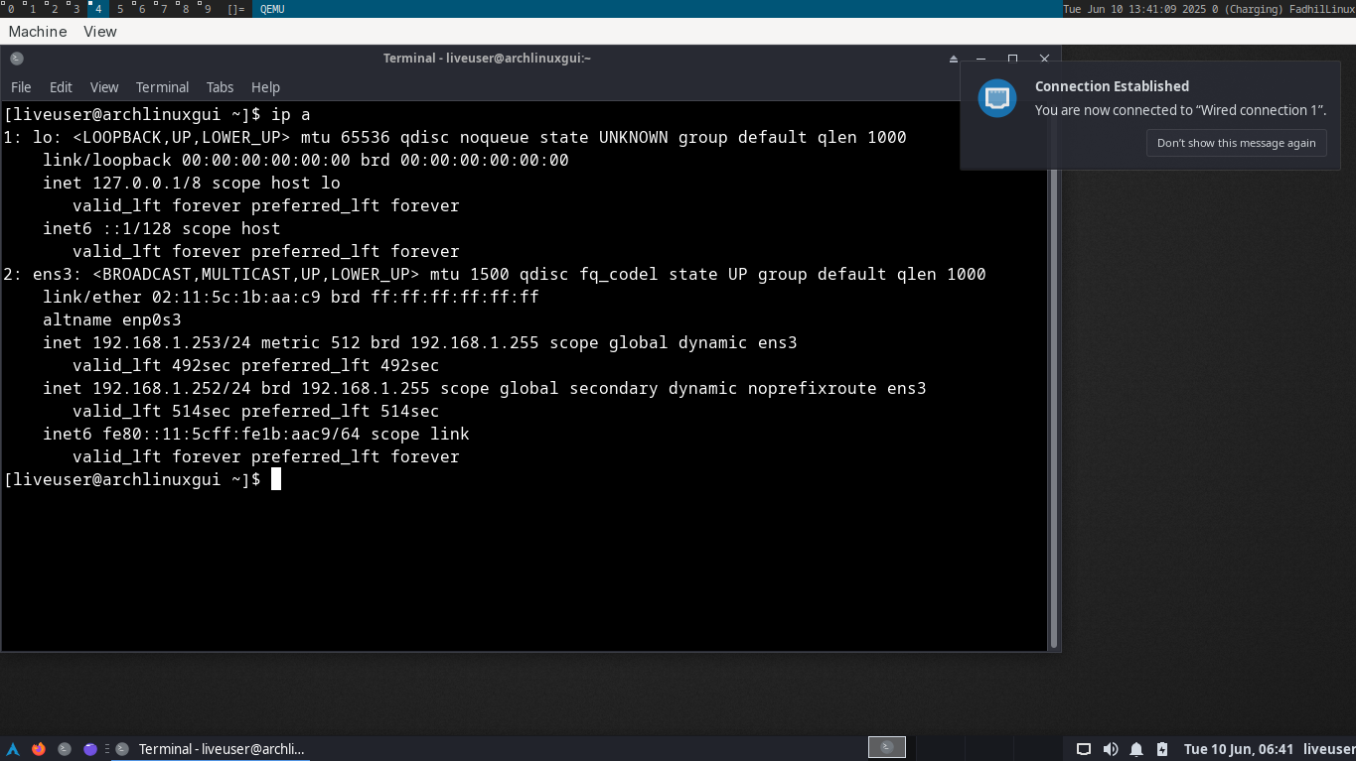Click the display icon in system tray
The width and height of the screenshot is (1356, 761).
pos(1084,749)
